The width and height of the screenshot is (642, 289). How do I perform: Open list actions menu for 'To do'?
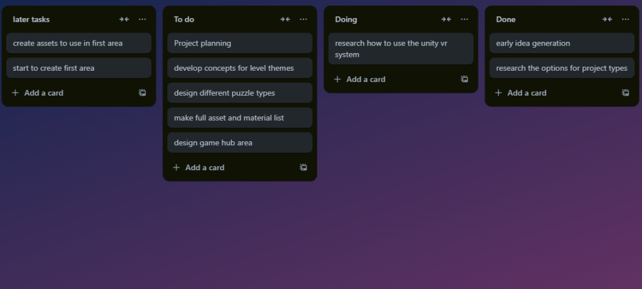[x=303, y=19]
